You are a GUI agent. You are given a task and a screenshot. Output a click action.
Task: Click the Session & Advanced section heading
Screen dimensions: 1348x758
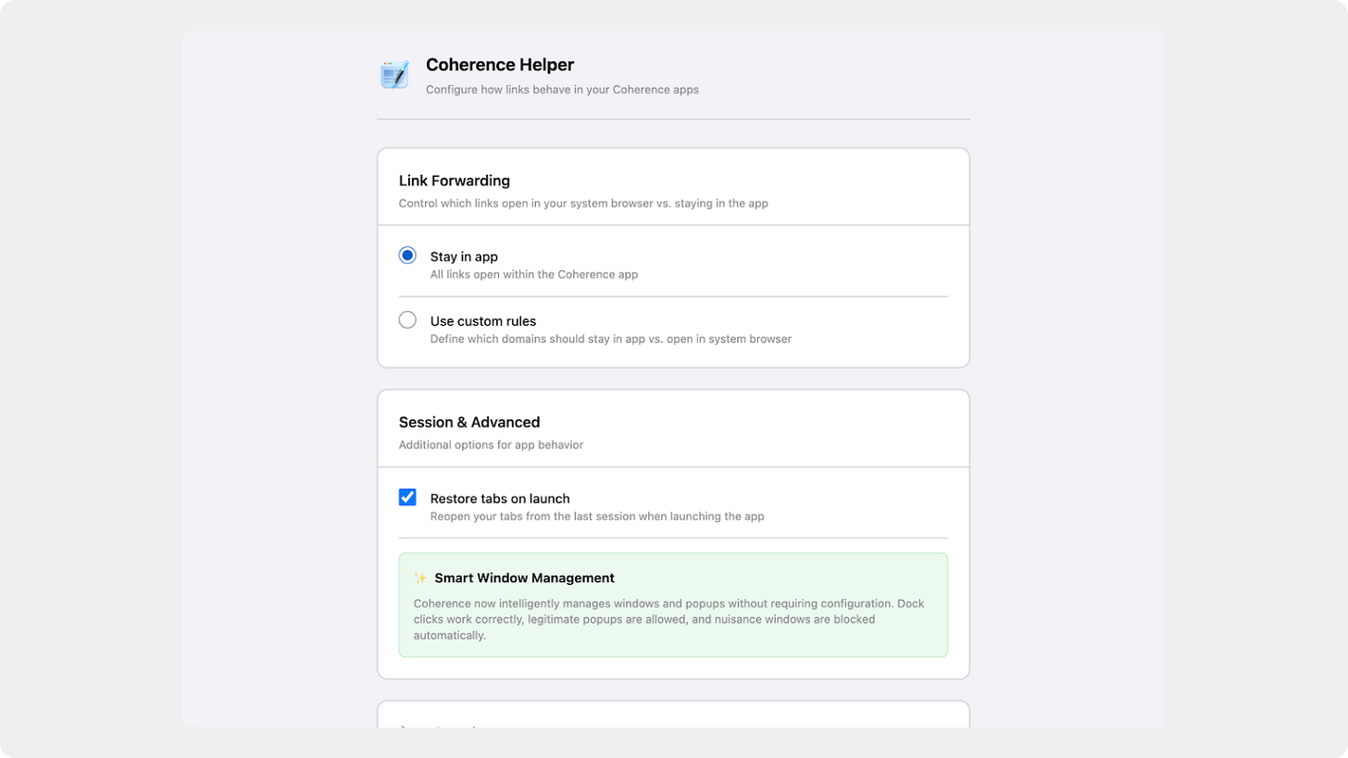tap(469, 422)
